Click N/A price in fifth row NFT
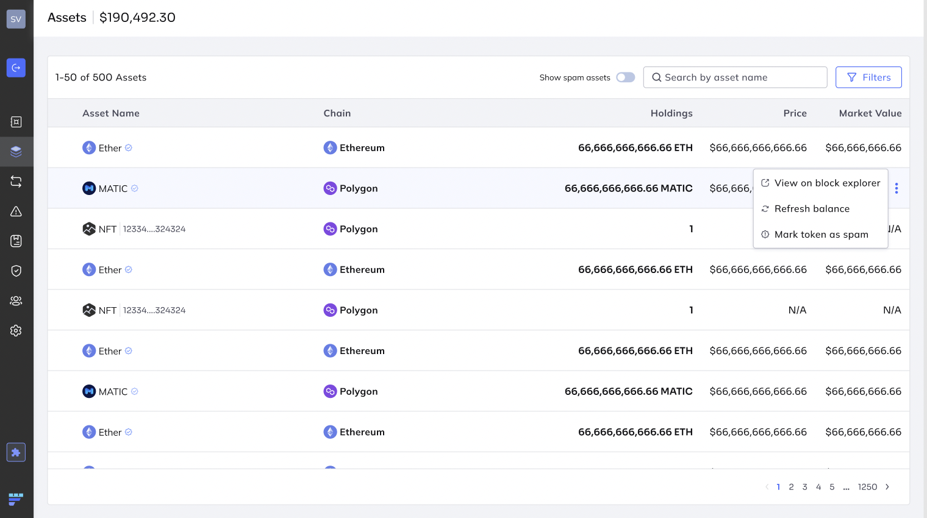Screen dimensions: 927x518 (797, 310)
